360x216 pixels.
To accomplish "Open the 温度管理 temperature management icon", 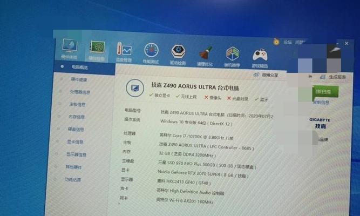I will pos(124,52).
